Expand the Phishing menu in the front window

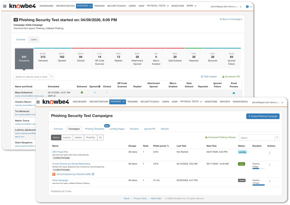point(118,102)
